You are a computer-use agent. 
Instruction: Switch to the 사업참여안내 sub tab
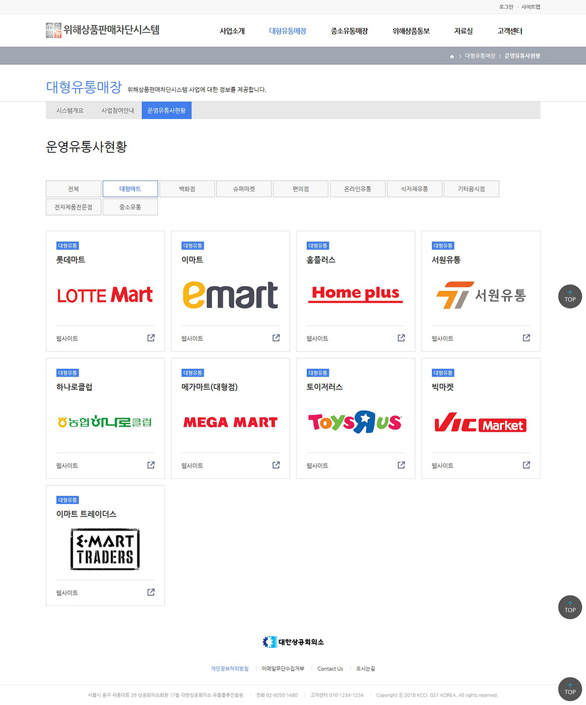click(x=118, y=110)
